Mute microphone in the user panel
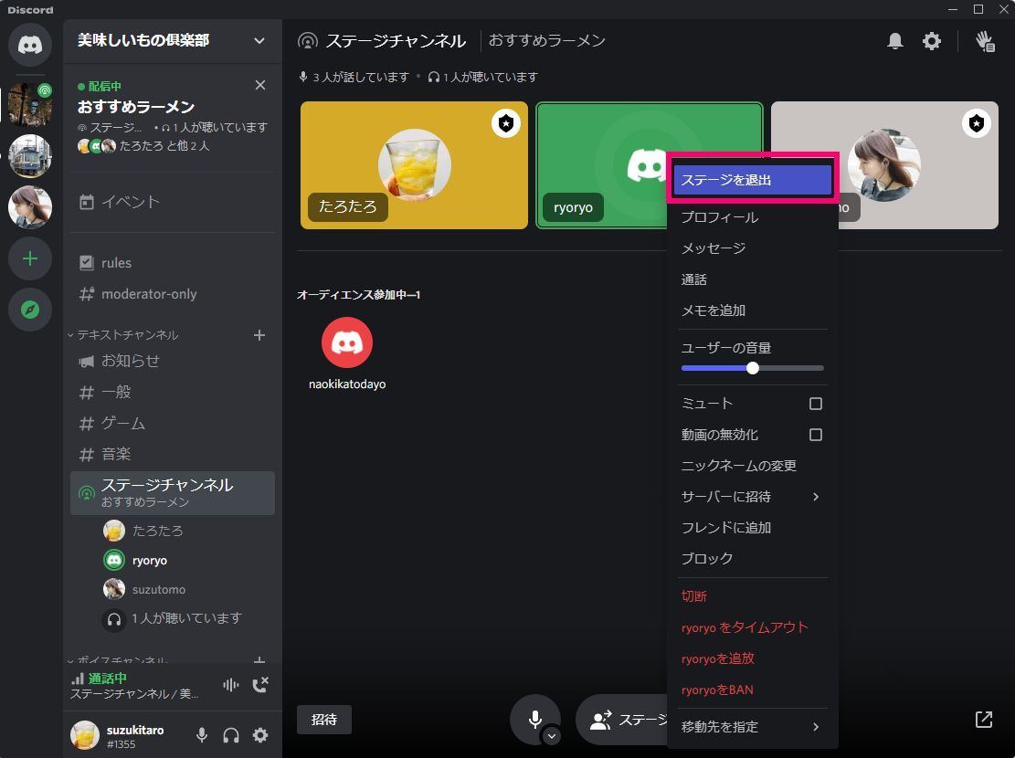The width and height of the screenshot is (1015, 758). (201, 735)
